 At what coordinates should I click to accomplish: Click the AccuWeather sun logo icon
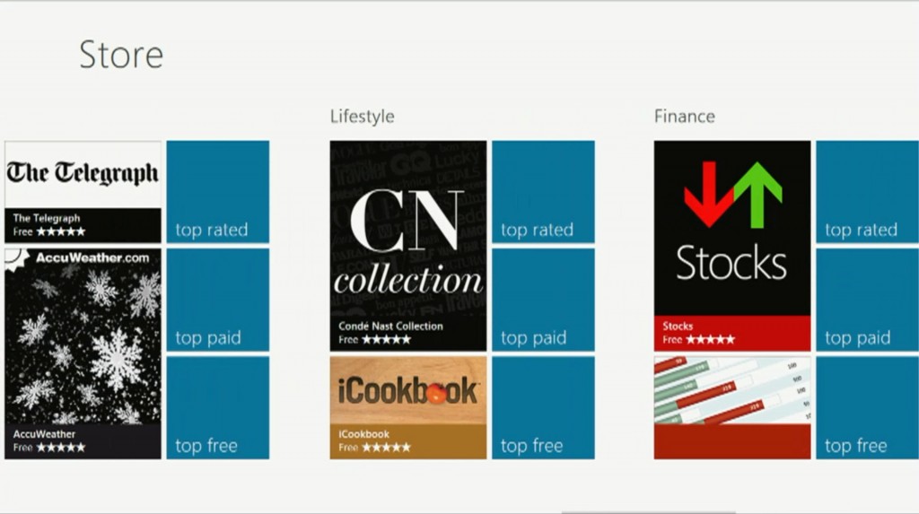pos(16,260)
